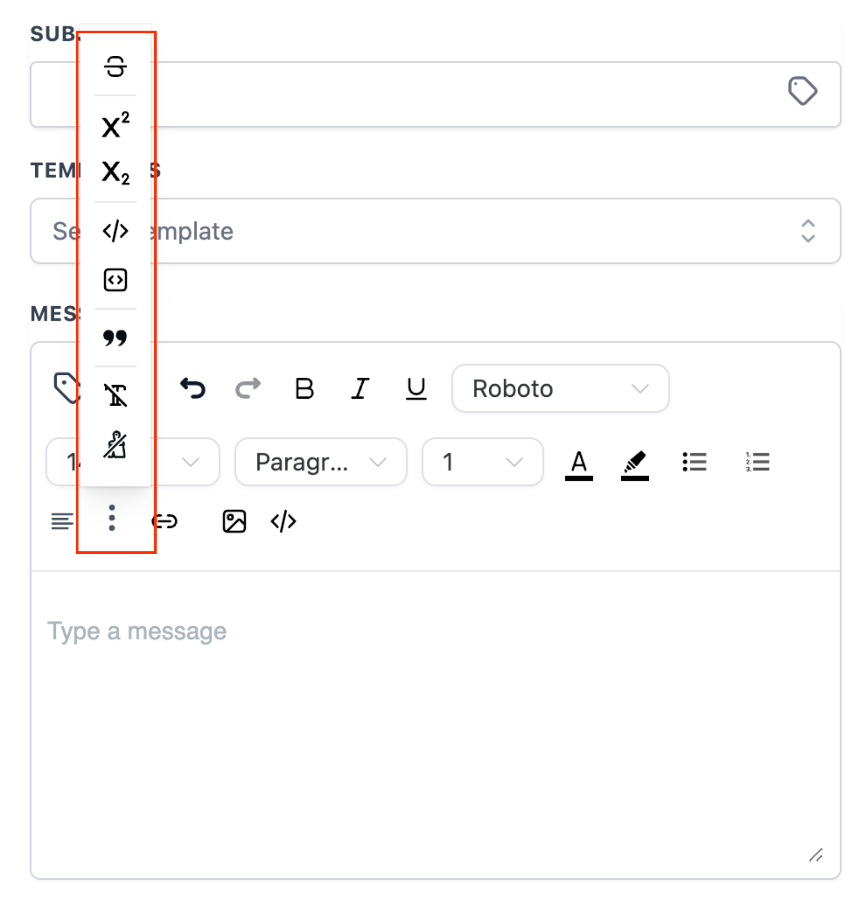Toggle underline formatting

coord(416,388)
